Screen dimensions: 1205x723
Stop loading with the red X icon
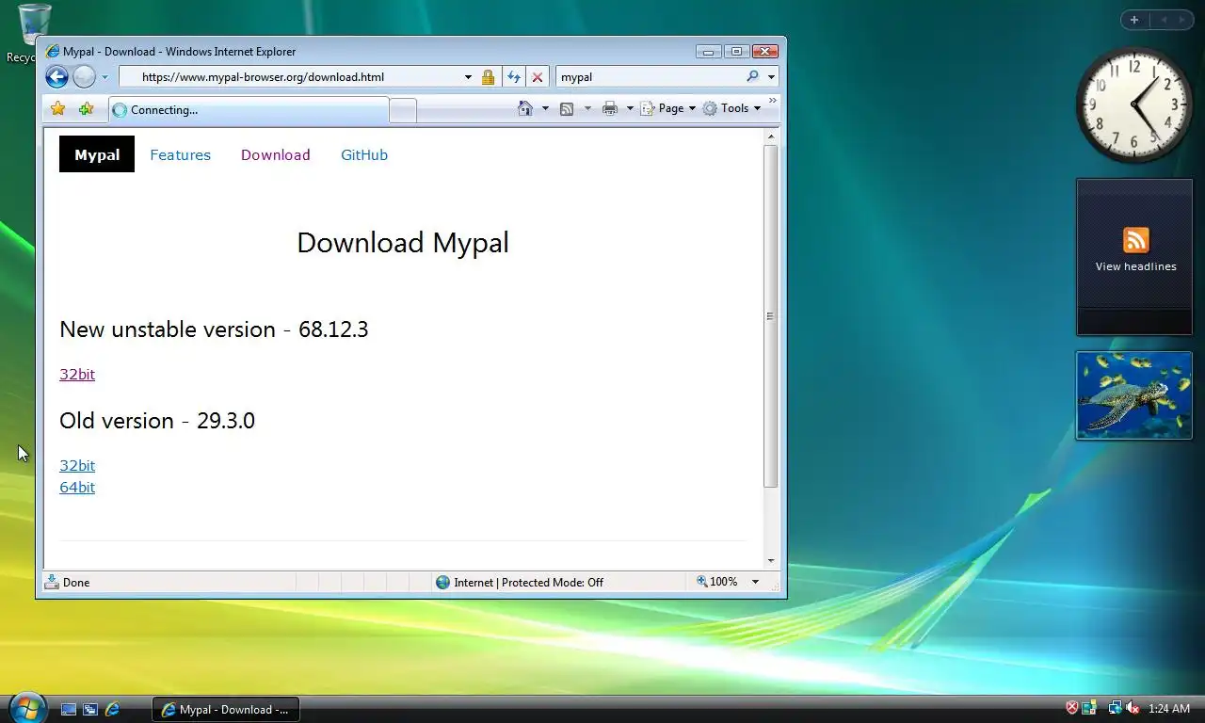tap(538, 77)
